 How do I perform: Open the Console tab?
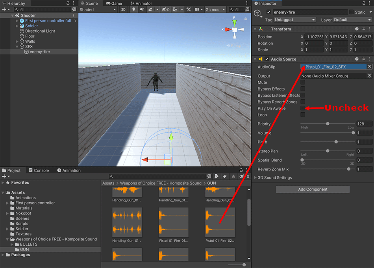(x=38, y=170)
